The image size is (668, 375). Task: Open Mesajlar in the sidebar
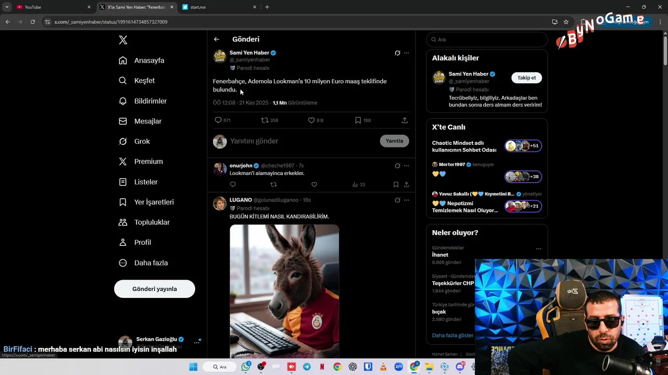(140, 121)
